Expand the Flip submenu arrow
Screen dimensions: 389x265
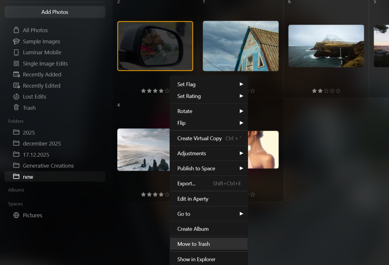tap(241, 123)
